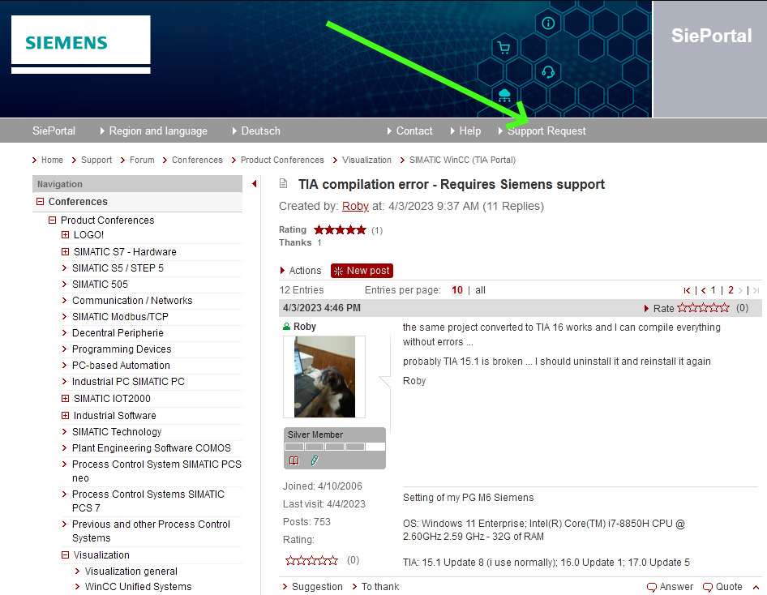Open Visualization general subforum

coord(131,571)
